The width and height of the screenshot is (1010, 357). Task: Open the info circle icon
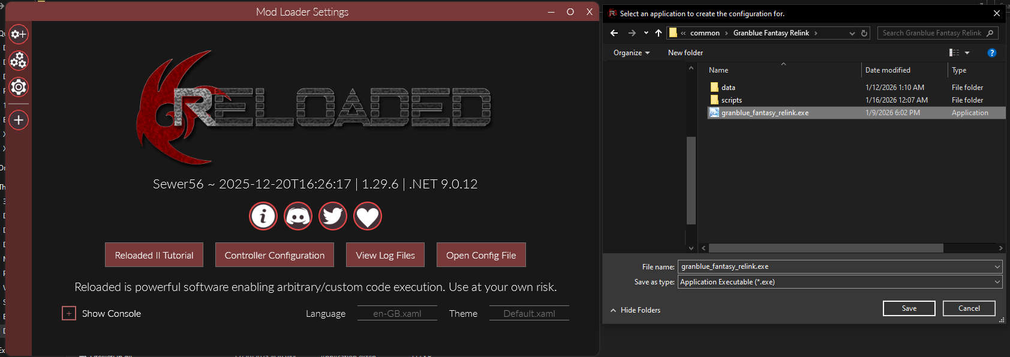pyautogui.click(x=263, y=216)
